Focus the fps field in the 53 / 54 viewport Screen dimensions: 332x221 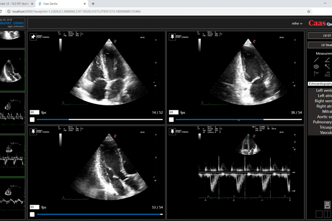tap(35, 207)
